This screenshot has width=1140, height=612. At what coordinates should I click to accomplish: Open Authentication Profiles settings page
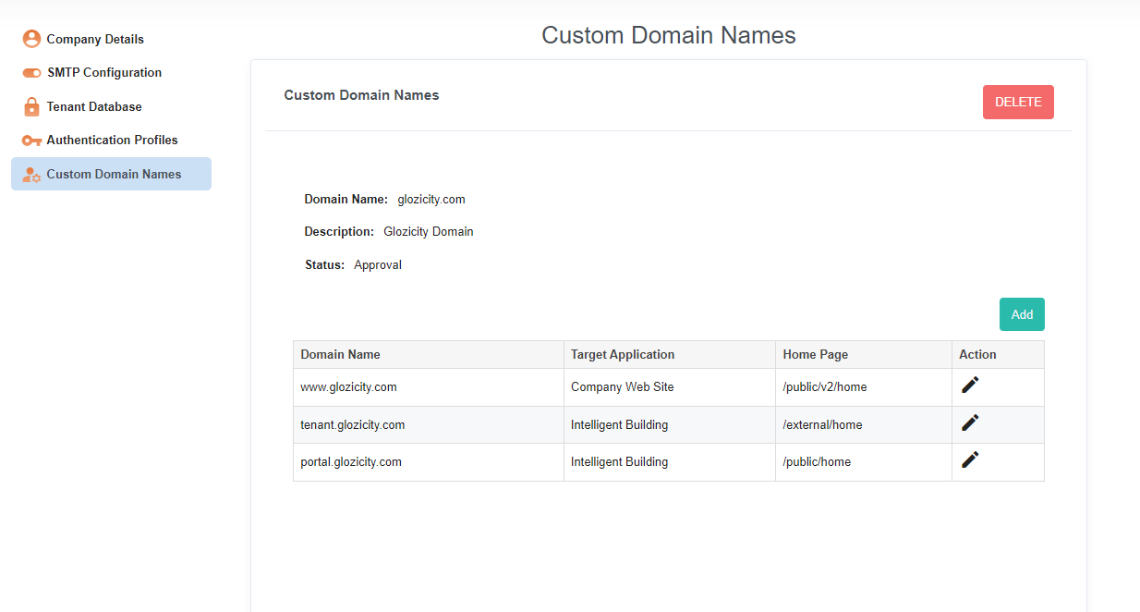point(112,141)
